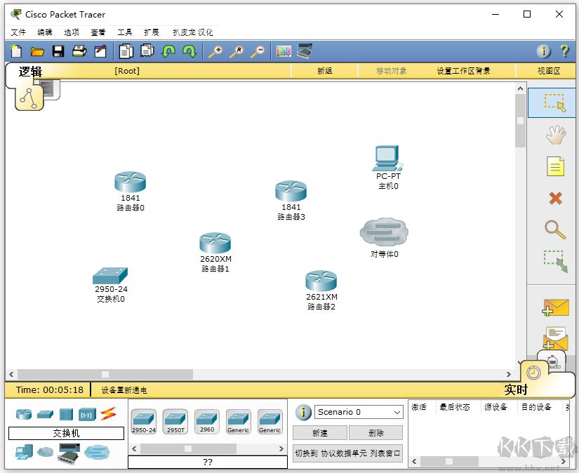Select the WAN Emulation cloud category icon

[x=46, y=451]
